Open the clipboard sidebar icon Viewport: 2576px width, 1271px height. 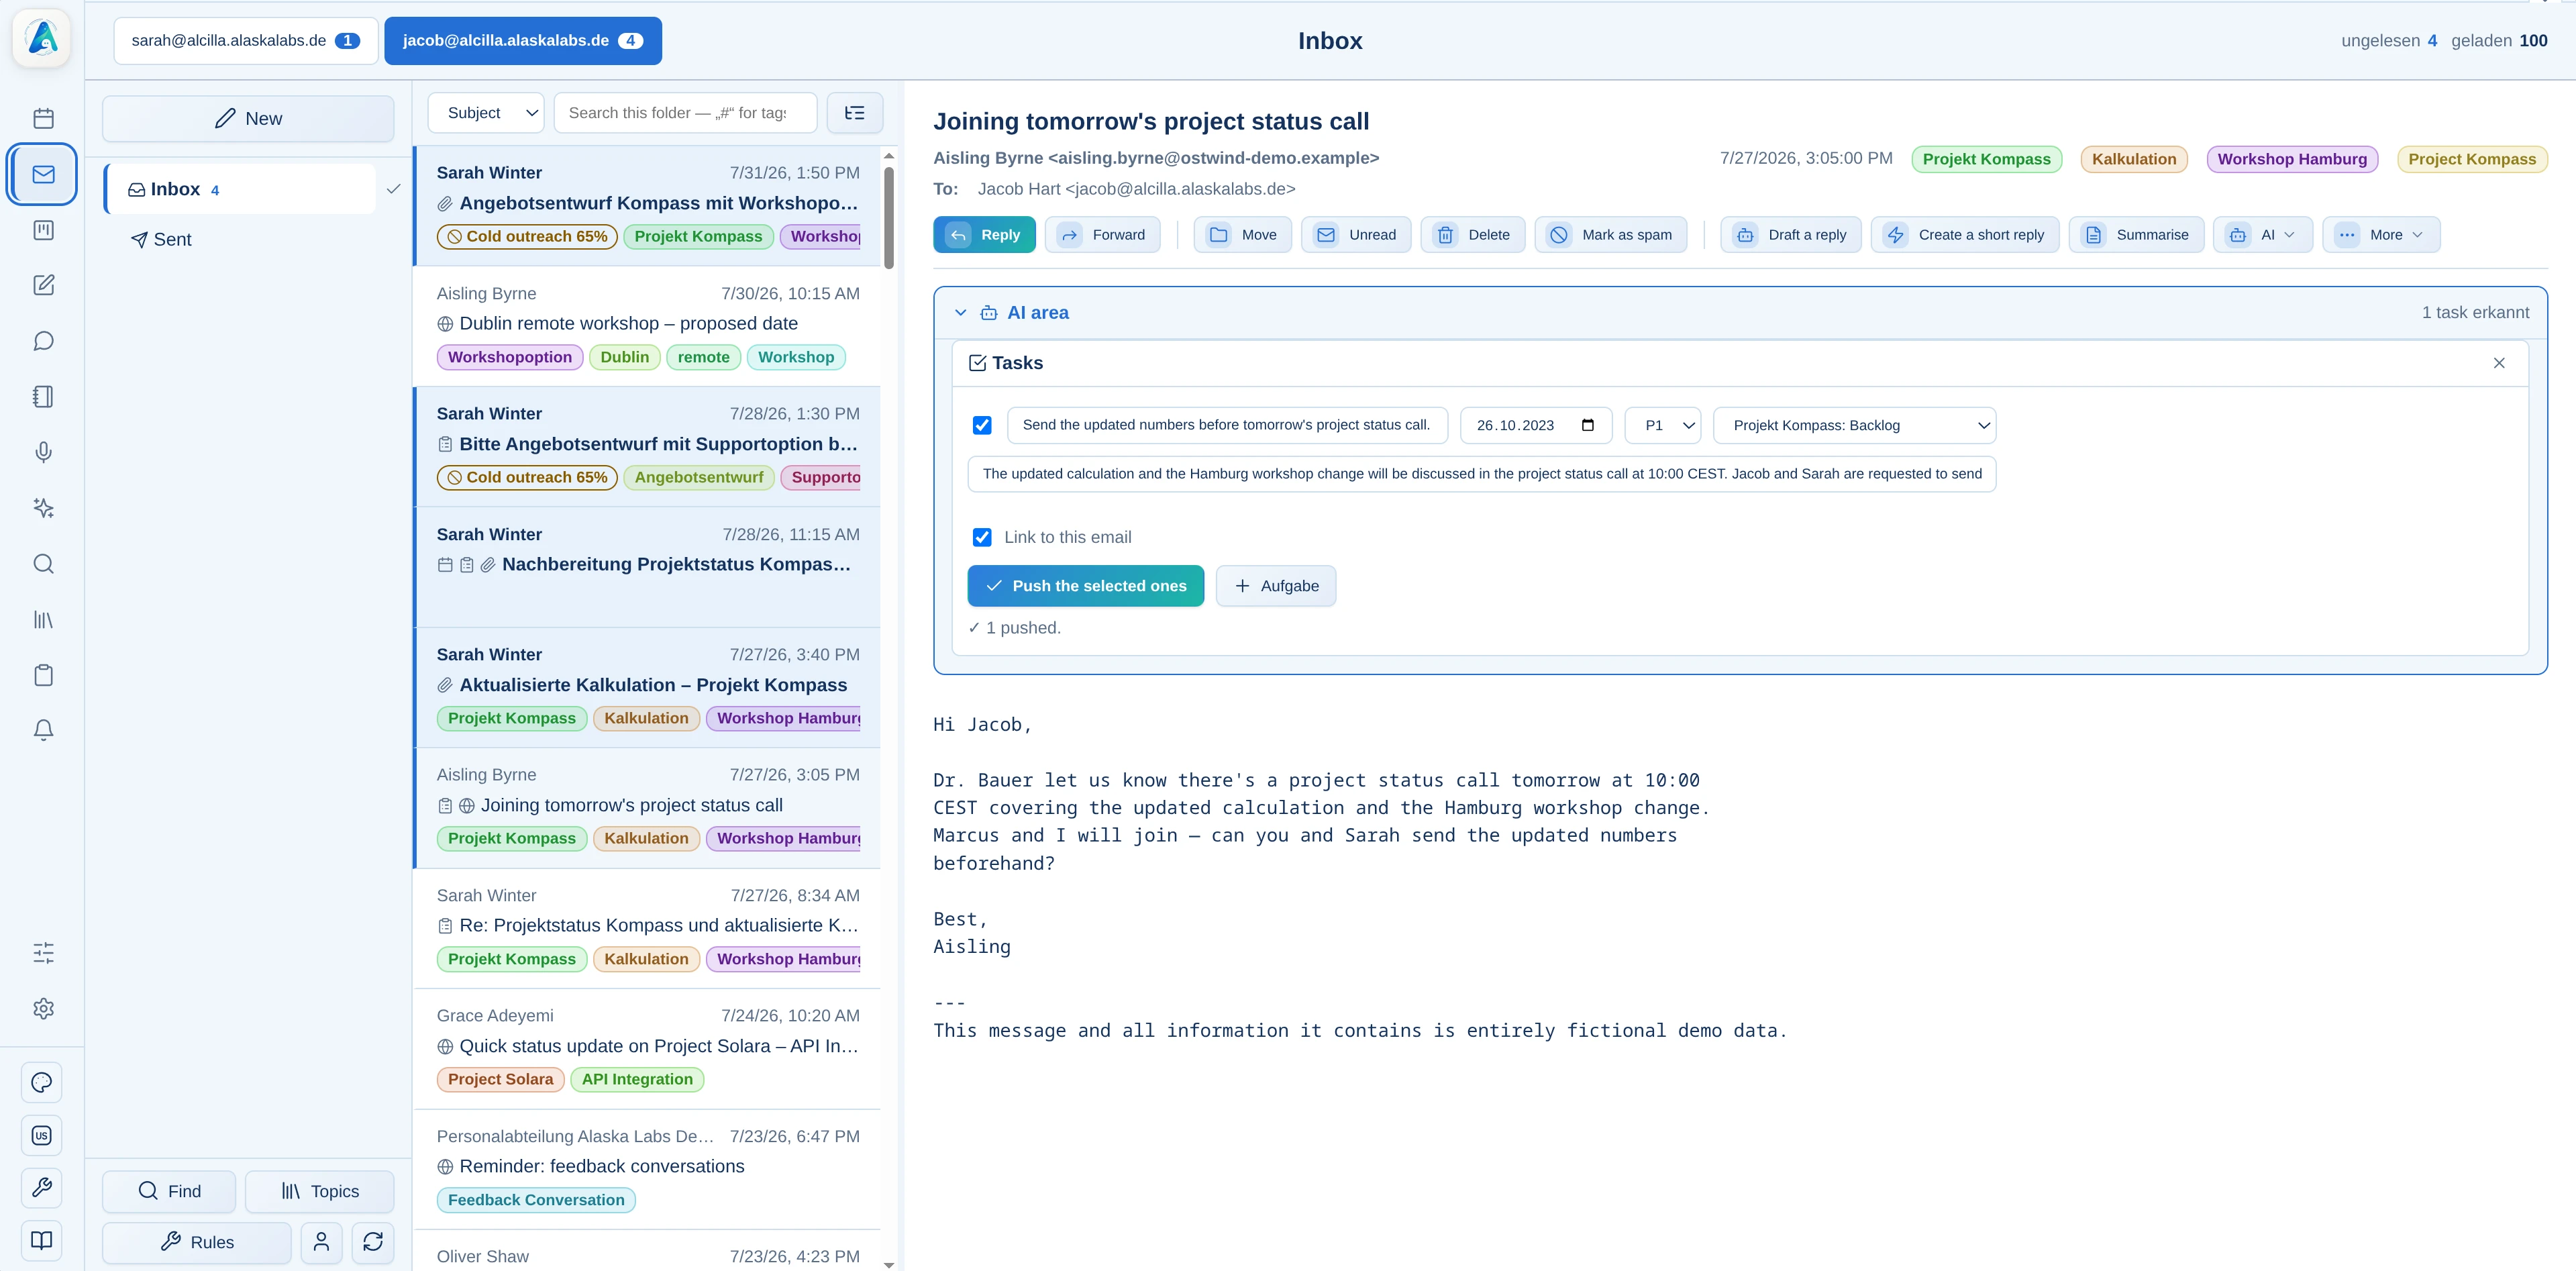43,675
